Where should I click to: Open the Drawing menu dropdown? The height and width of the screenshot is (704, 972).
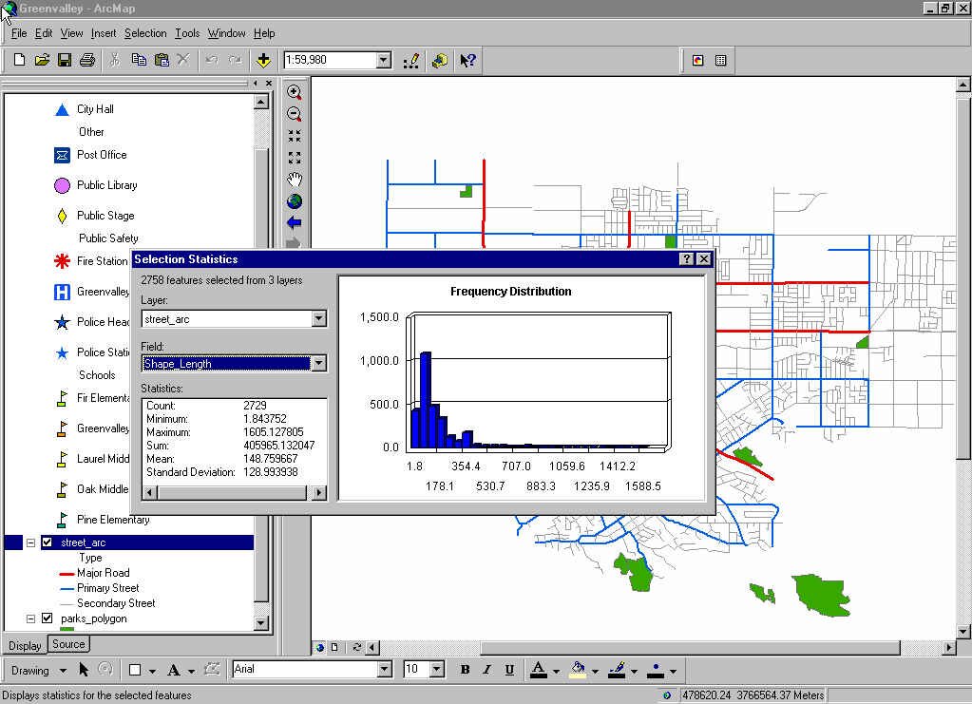(38, 670)
